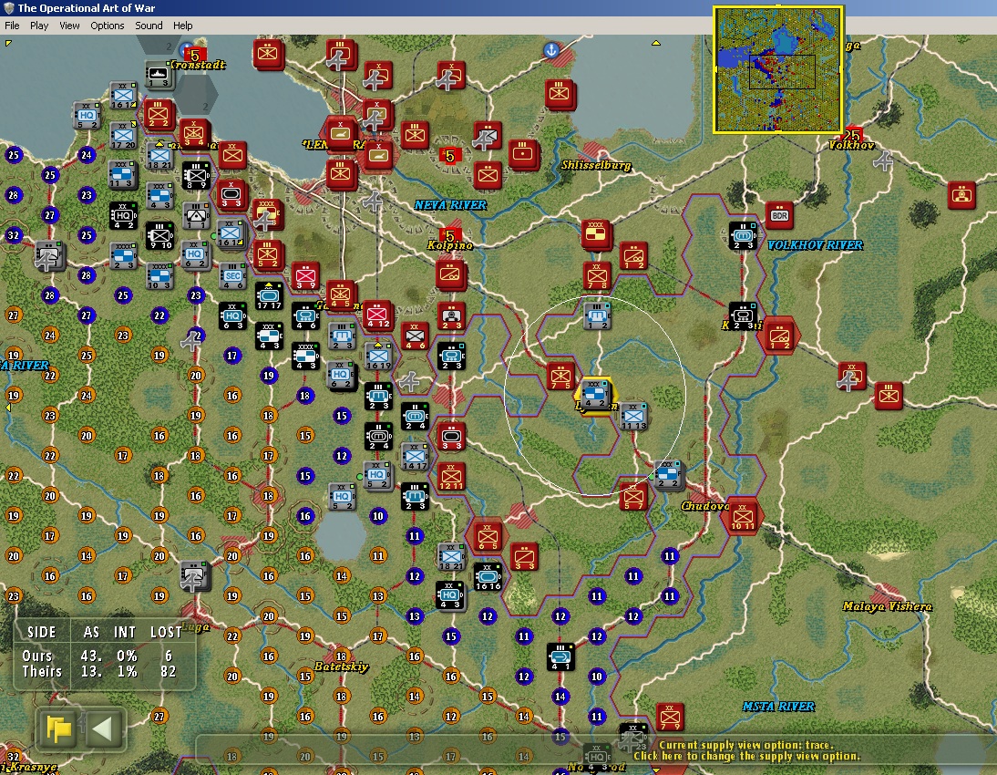
Task: Click the gray airfield icon near Volkhov
Action: tap(884, 162)
